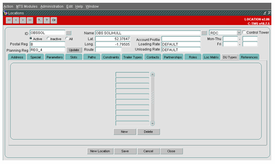Click the execute query '?' toolbar button
Image resolution: width=275 pixels, height=164 pixels.
click(47, 20)
